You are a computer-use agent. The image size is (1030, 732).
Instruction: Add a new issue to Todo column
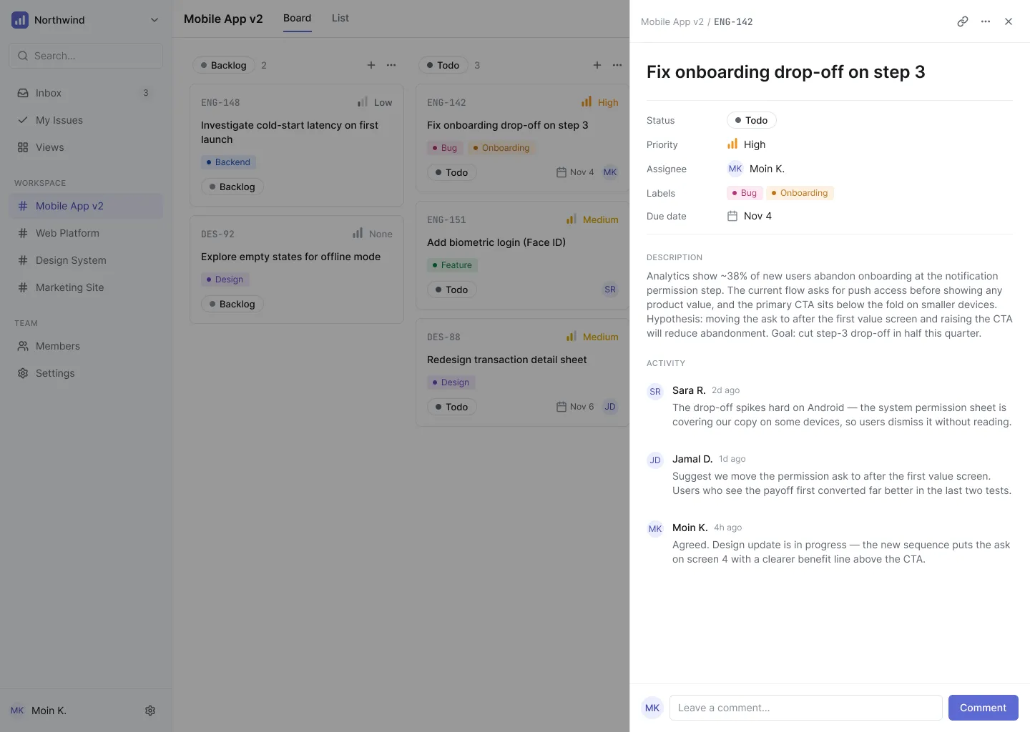tap(597, 65)
